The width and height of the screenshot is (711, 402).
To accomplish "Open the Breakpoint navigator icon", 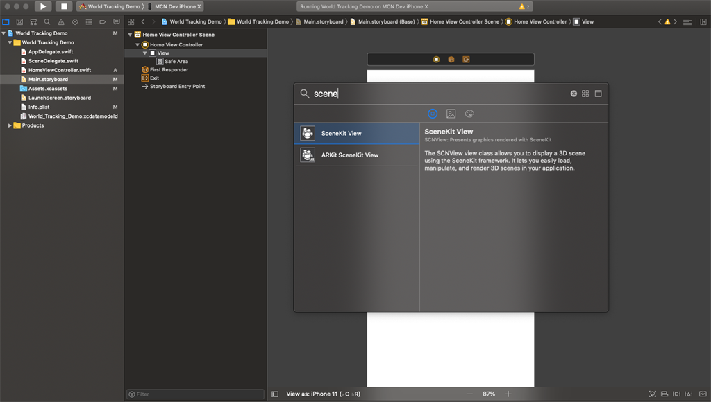I will click(x=103, y=21).
